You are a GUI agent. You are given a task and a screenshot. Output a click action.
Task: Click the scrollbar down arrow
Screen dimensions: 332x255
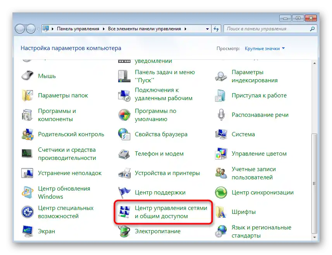click(x=315, y=237)
